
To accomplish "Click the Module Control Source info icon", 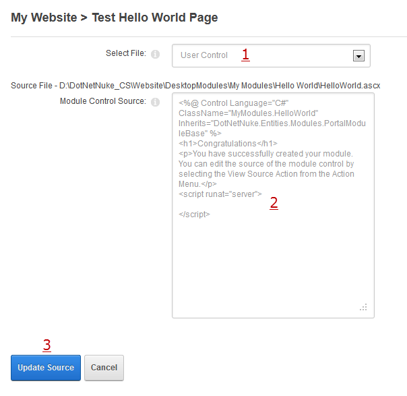I will pos(155,102).
